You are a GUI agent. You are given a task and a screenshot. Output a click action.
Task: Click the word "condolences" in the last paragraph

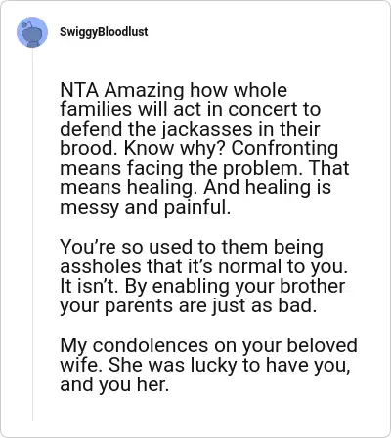click(151, 345)
